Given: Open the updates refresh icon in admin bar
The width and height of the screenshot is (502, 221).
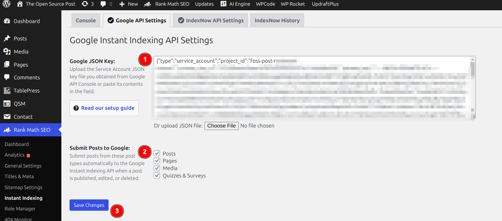Looking at the screenshot, I should [x=85, y=4].
